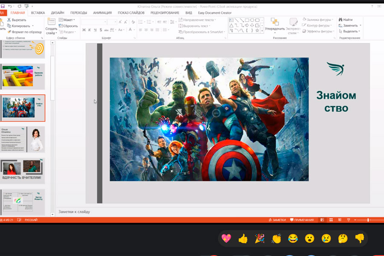Toggle bold (Ж) text formatting
The image size is (384, 256).
[84, 30]
